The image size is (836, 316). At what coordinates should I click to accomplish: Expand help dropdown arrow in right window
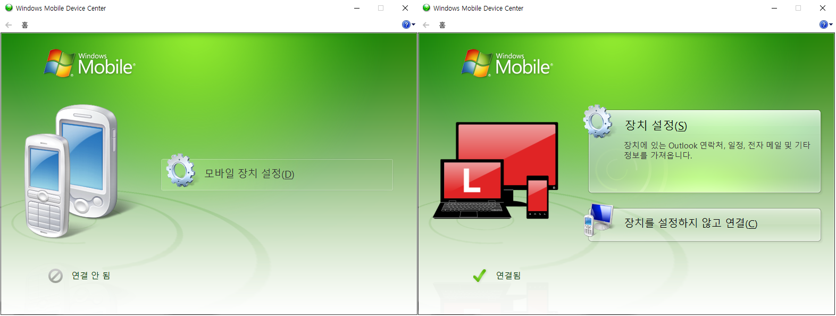(x=831, y=24)
